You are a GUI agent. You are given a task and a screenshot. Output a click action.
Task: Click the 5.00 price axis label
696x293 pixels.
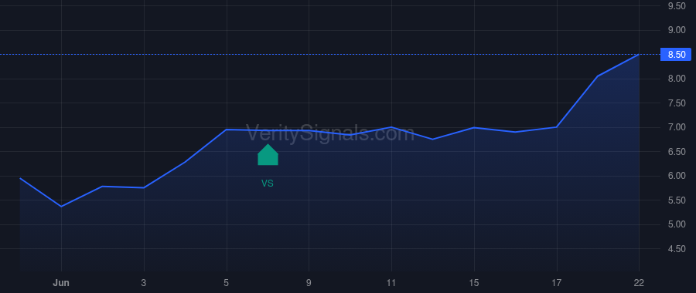point(677,225)
